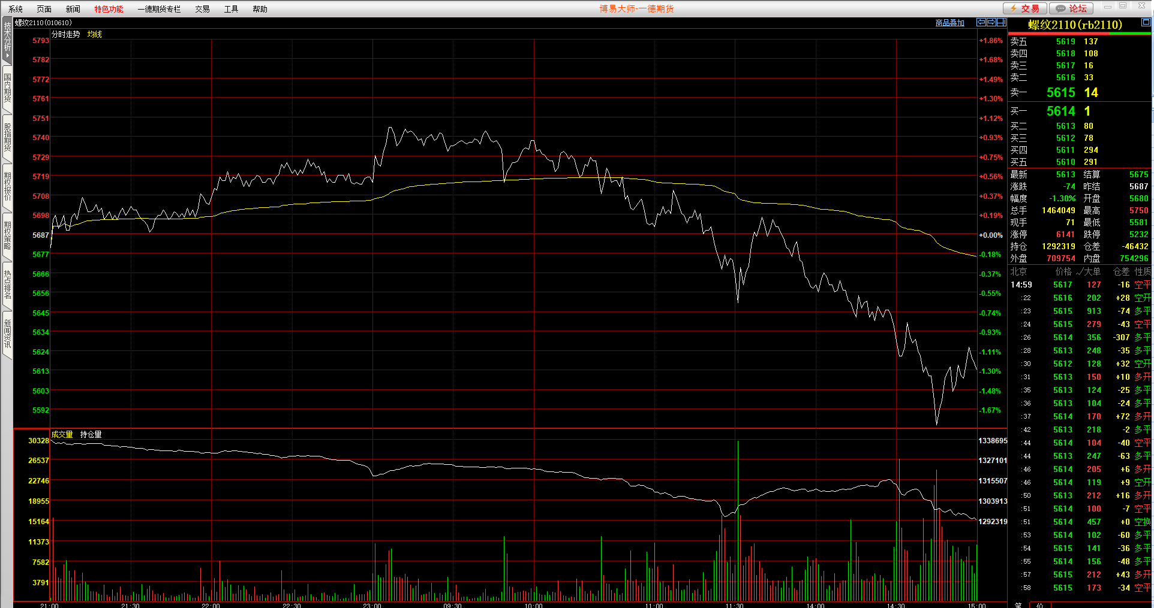Maximize the rb2110 quote panel icon
Image resolution: width=1154 pixels, height=608 pixels.
[1146, 22]
